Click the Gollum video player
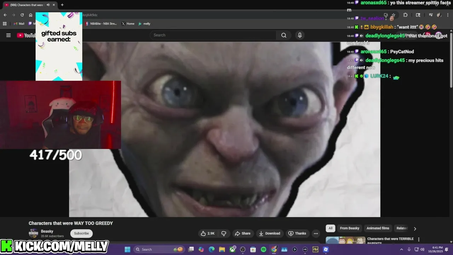This screenshot has height=255, width=453. 225,129
